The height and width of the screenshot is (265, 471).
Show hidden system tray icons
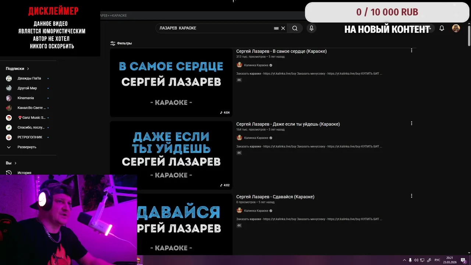(404, 260)
